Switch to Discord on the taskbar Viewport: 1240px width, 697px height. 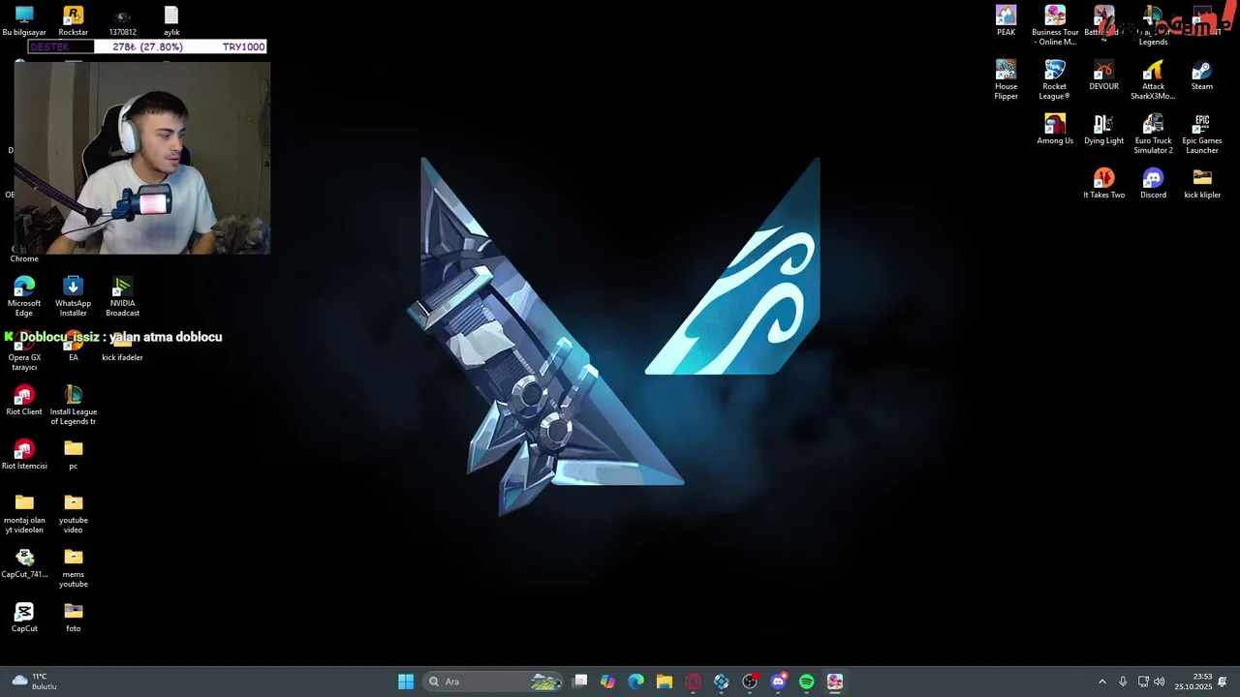tap(778, 682)
